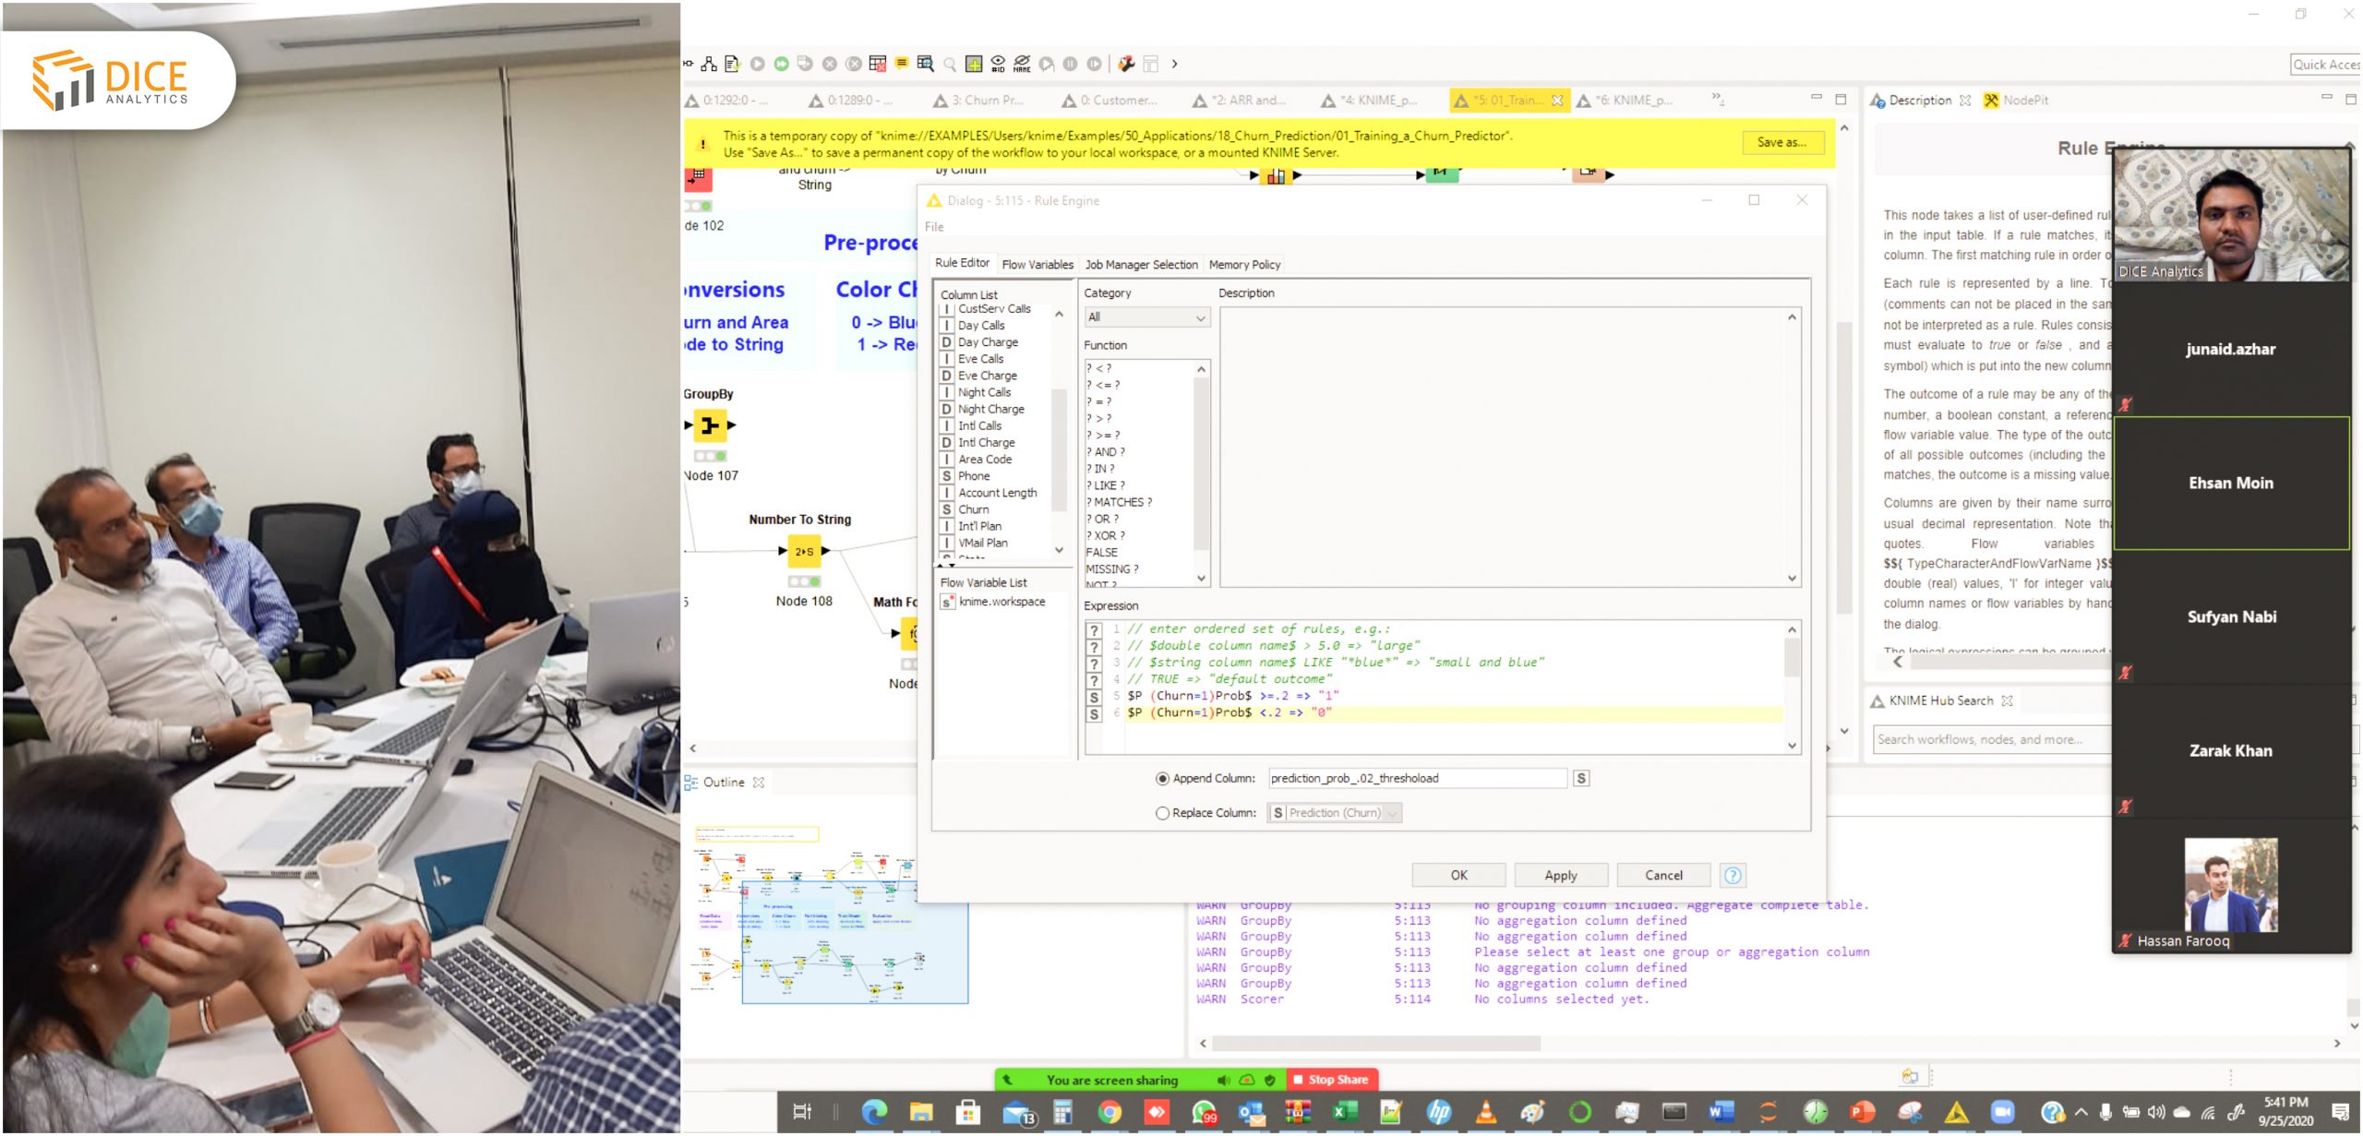Open the Replace Column Prediction (Churn) dropdown
Image resolution: width=2363 pixels, height=1136 pixels.
click(1335, 813)
